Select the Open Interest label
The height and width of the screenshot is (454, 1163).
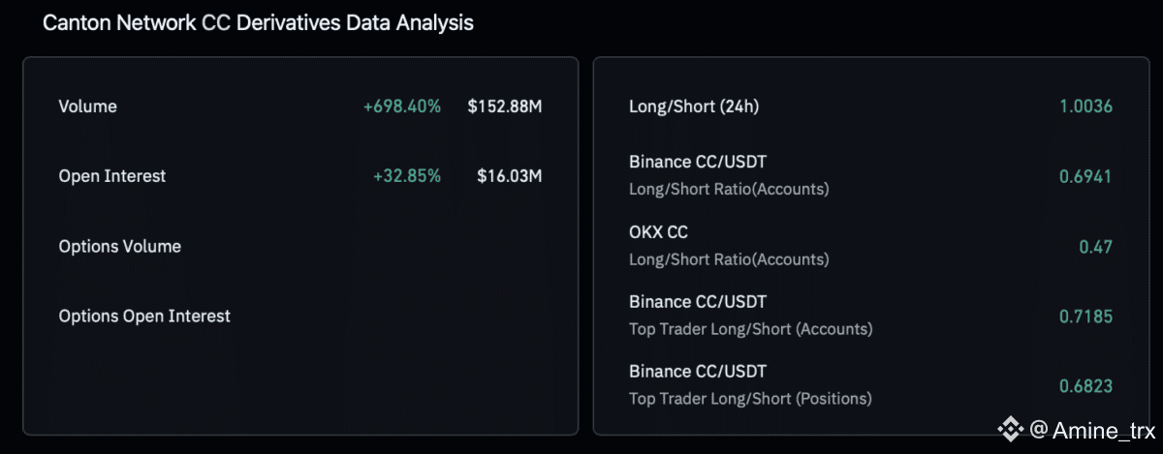(111, 176)
